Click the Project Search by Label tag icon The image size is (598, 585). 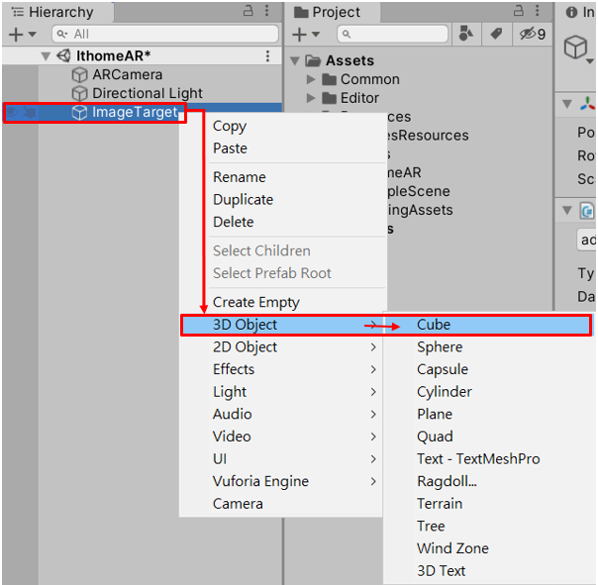coord(496,34)
